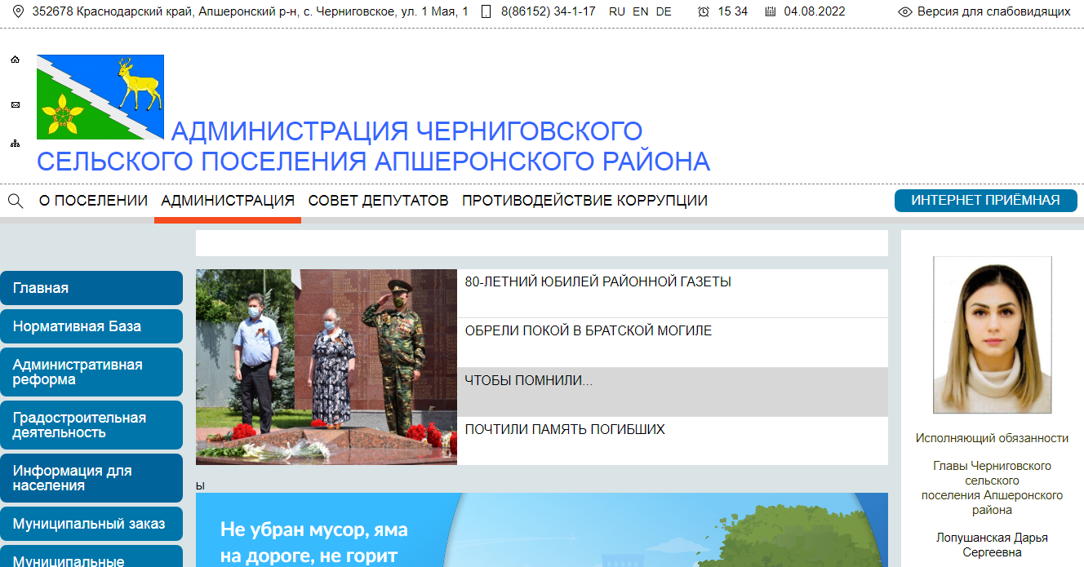Open the envelope mail icon
The image size is (1084, 567).
(x=15, y=104)
